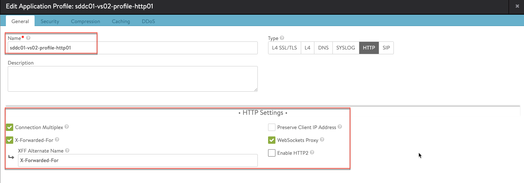This screenshot has height=183, width=524.
Task: Select L4 SSL/TLS profile type
Action: [284, 48]
